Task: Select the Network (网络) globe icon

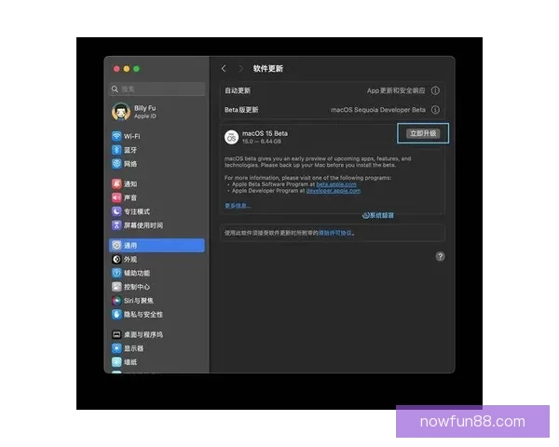Action: tap(116, 164)
